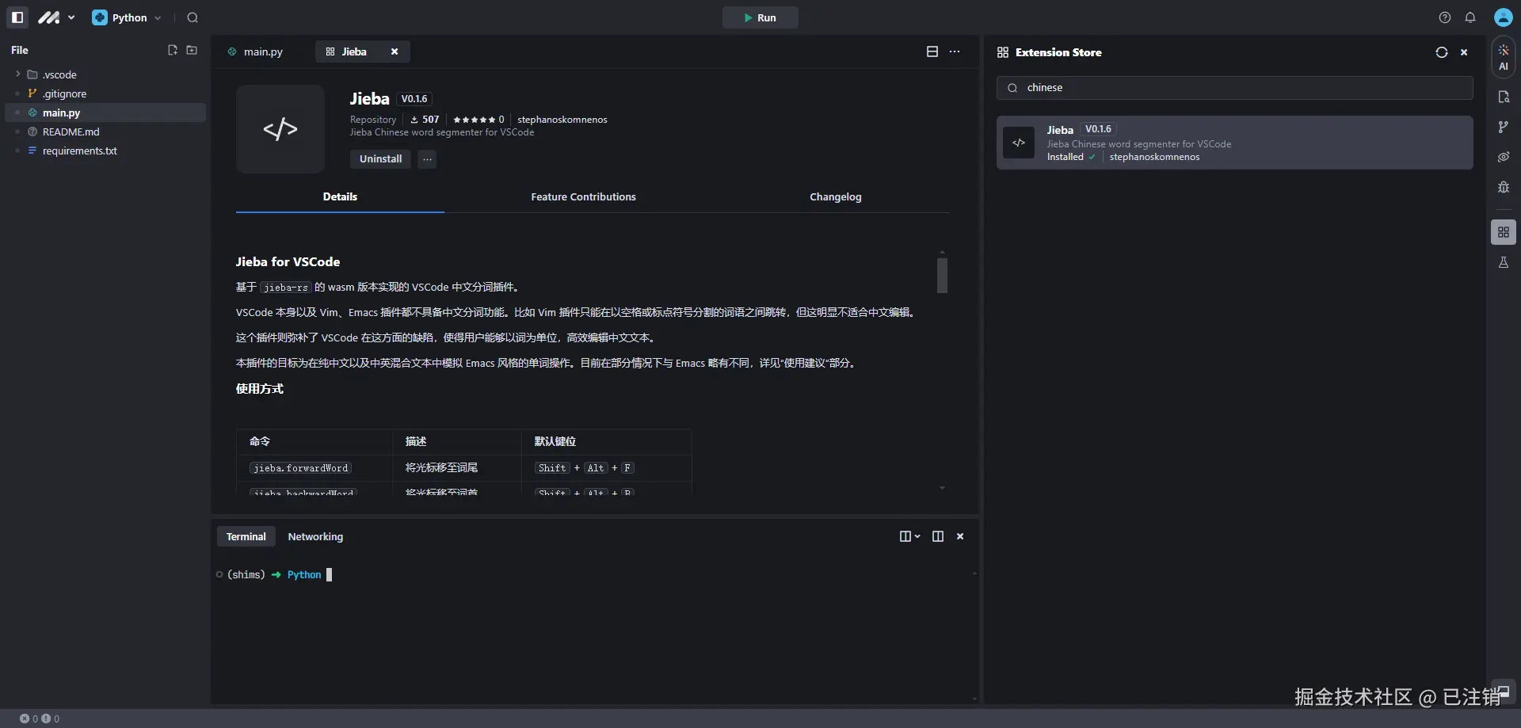Open the split terminal dropdown
The image size is (1521, 728).
click(909, 536)
